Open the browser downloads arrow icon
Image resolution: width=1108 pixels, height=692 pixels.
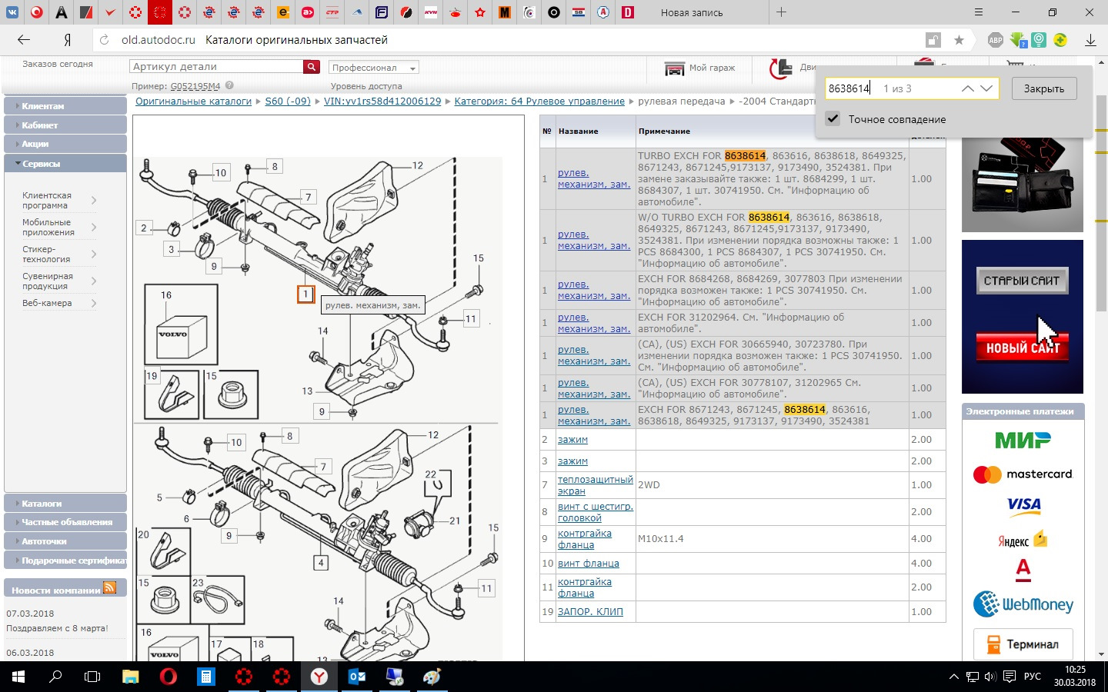click(1090, 40)
